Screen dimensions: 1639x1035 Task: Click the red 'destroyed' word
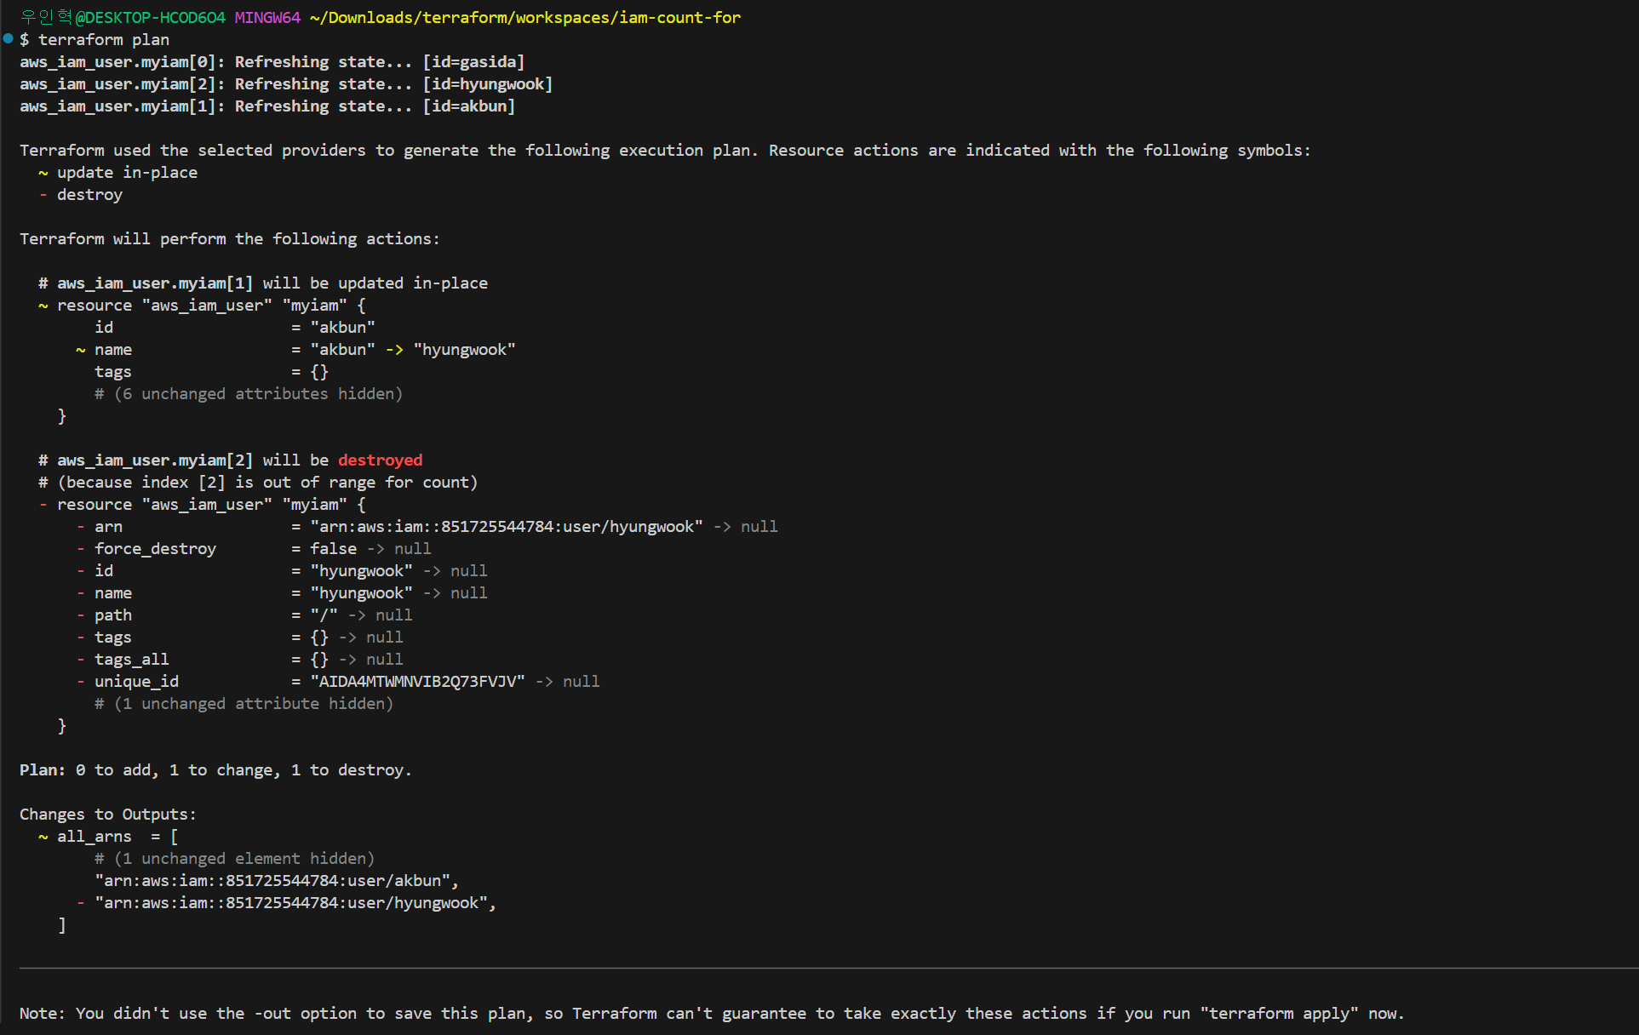[380, 460]
